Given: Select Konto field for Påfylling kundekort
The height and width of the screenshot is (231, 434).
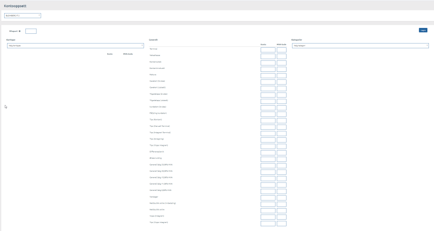Looking at the screenshot, I should (268, 114).
